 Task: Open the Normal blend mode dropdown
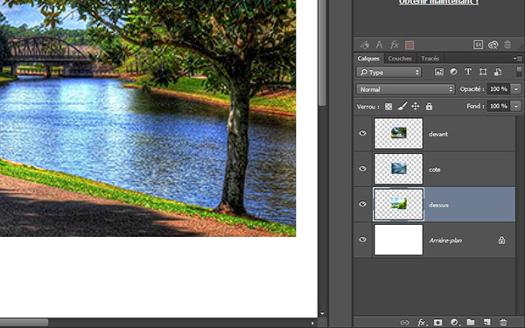pos(405,89)
